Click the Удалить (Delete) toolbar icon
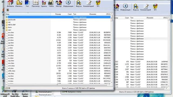This screenshot has width=173, height=97. click(x=44, y=3)
